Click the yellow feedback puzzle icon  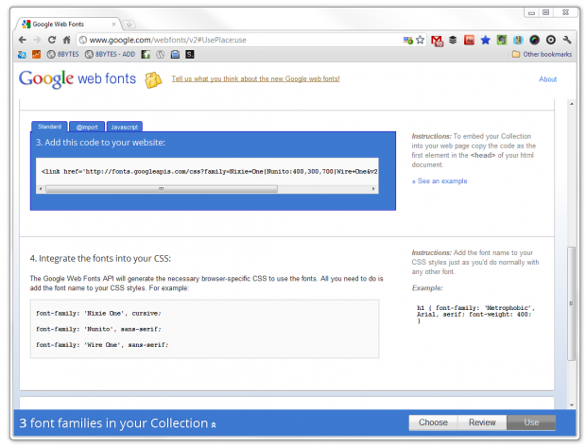[153, 79]
